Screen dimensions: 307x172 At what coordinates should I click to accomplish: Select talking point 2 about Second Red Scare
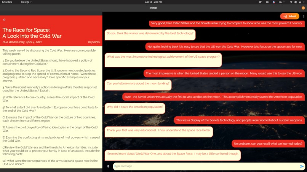tap(49, 75)
